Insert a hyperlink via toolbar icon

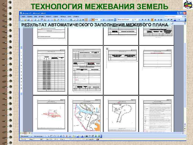[x=71, y=20]
